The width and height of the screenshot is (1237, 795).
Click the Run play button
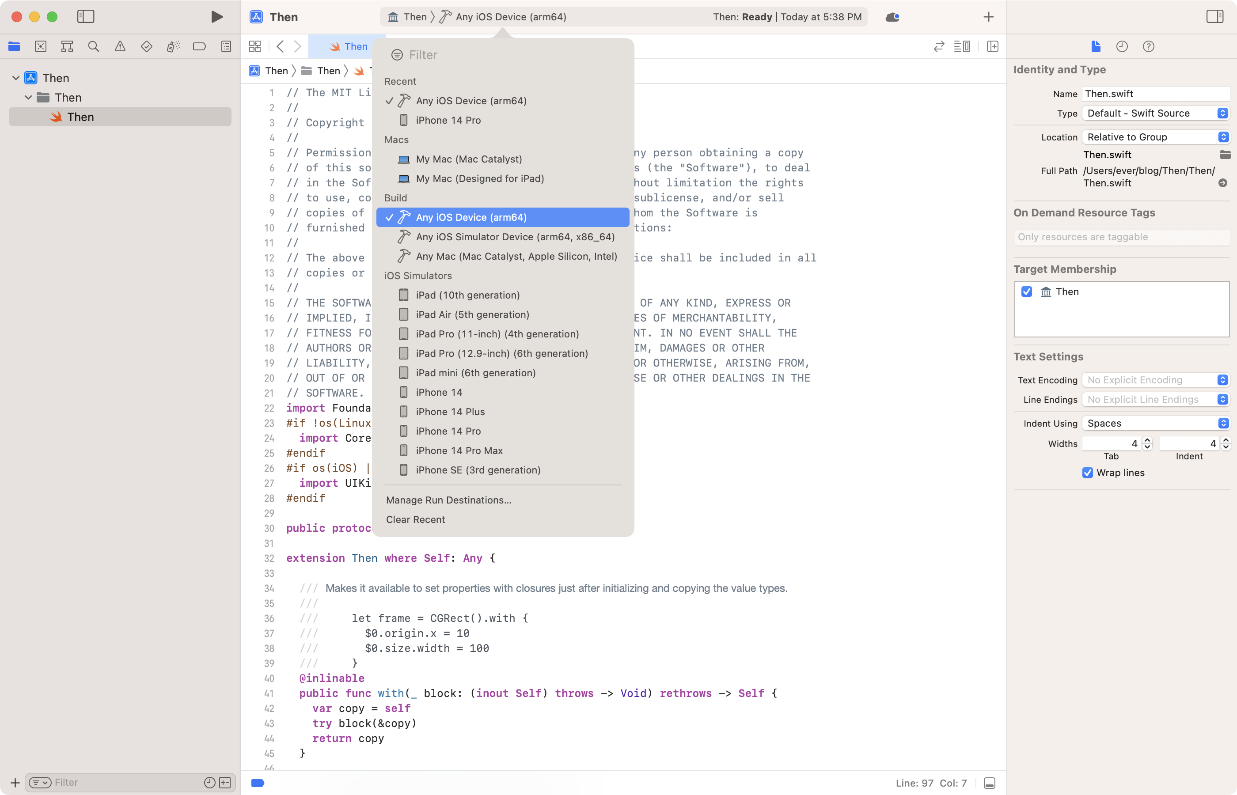pos(217,17)
